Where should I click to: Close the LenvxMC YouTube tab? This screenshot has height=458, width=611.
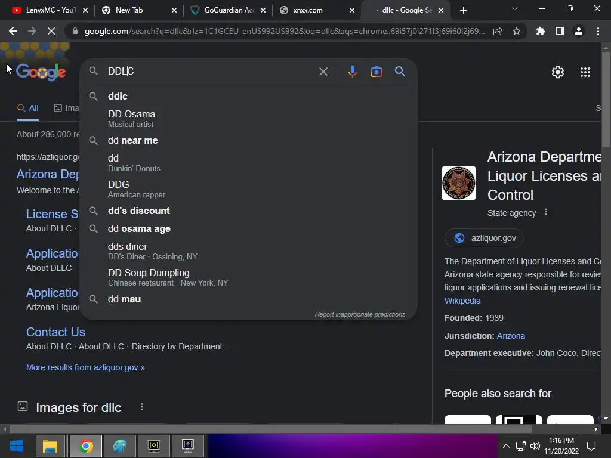pyautogui.click(x=85, y=10)
